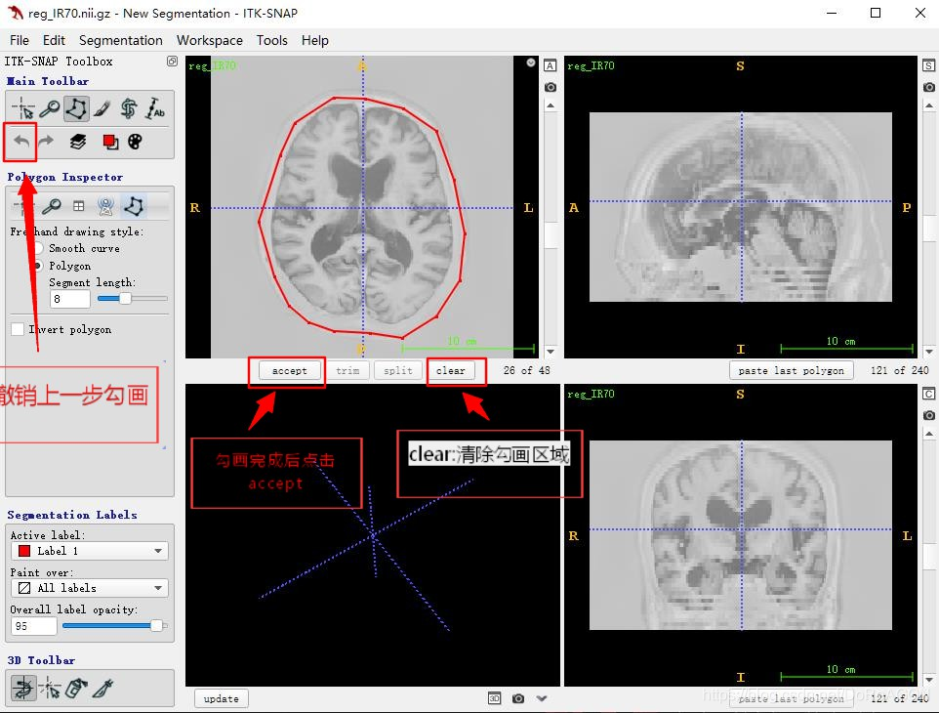The image size is (939, 713).
Task: Open the axial view context menu arrow
Action: tap(531, 63)
